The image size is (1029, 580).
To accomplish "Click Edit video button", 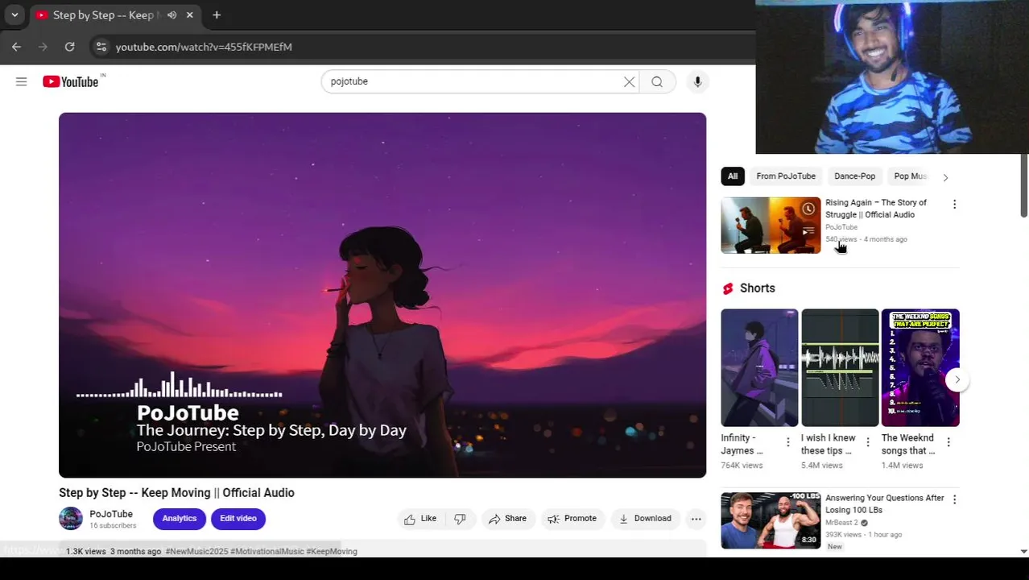I will pyautogui.click(x=238, y=519).
